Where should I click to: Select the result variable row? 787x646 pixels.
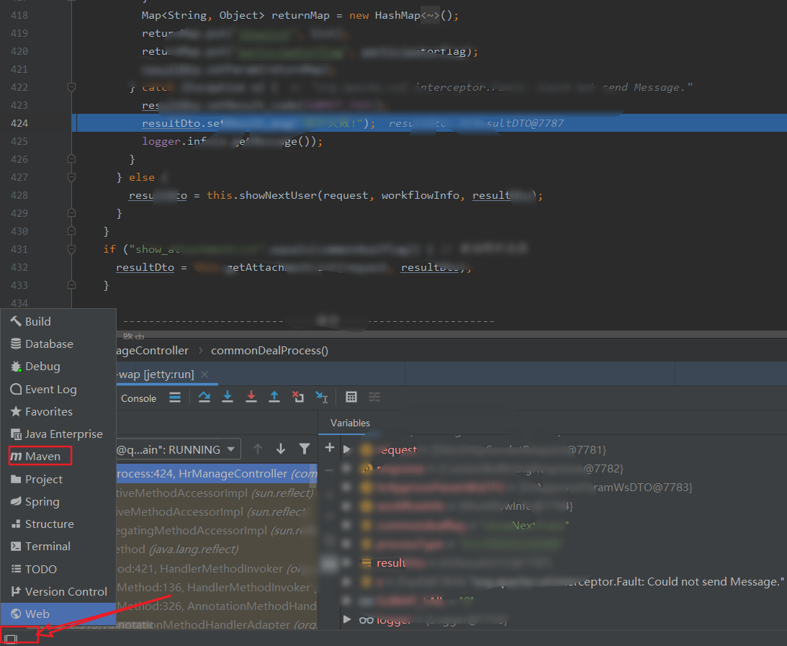[552, 562]
